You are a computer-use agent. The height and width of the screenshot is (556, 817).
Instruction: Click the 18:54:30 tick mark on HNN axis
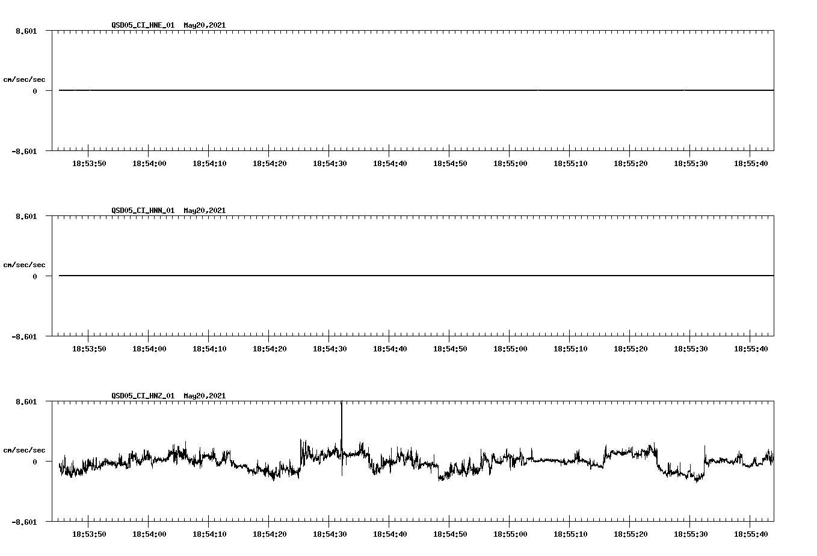330,339
